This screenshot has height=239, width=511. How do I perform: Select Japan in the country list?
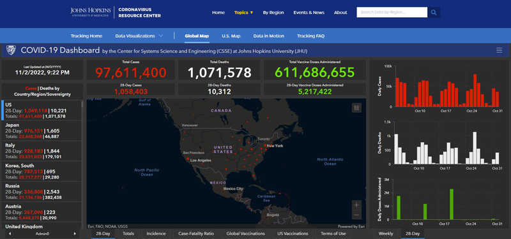(42, 131)
